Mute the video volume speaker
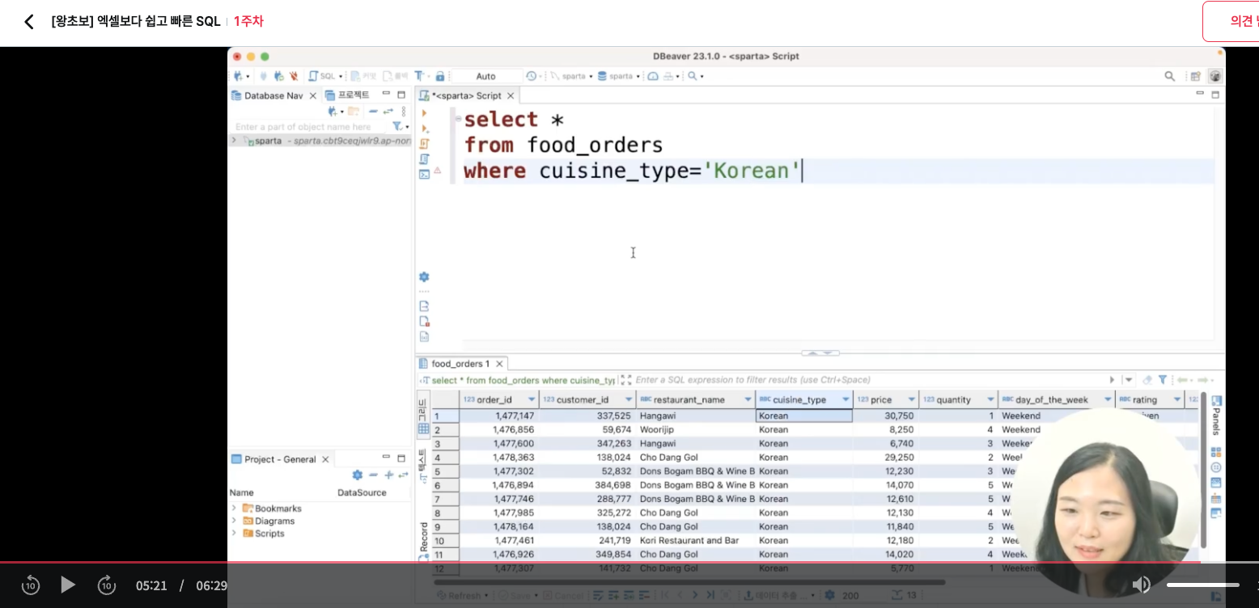The height and width of the screenshot is (608, 1259). [1141, 585]
